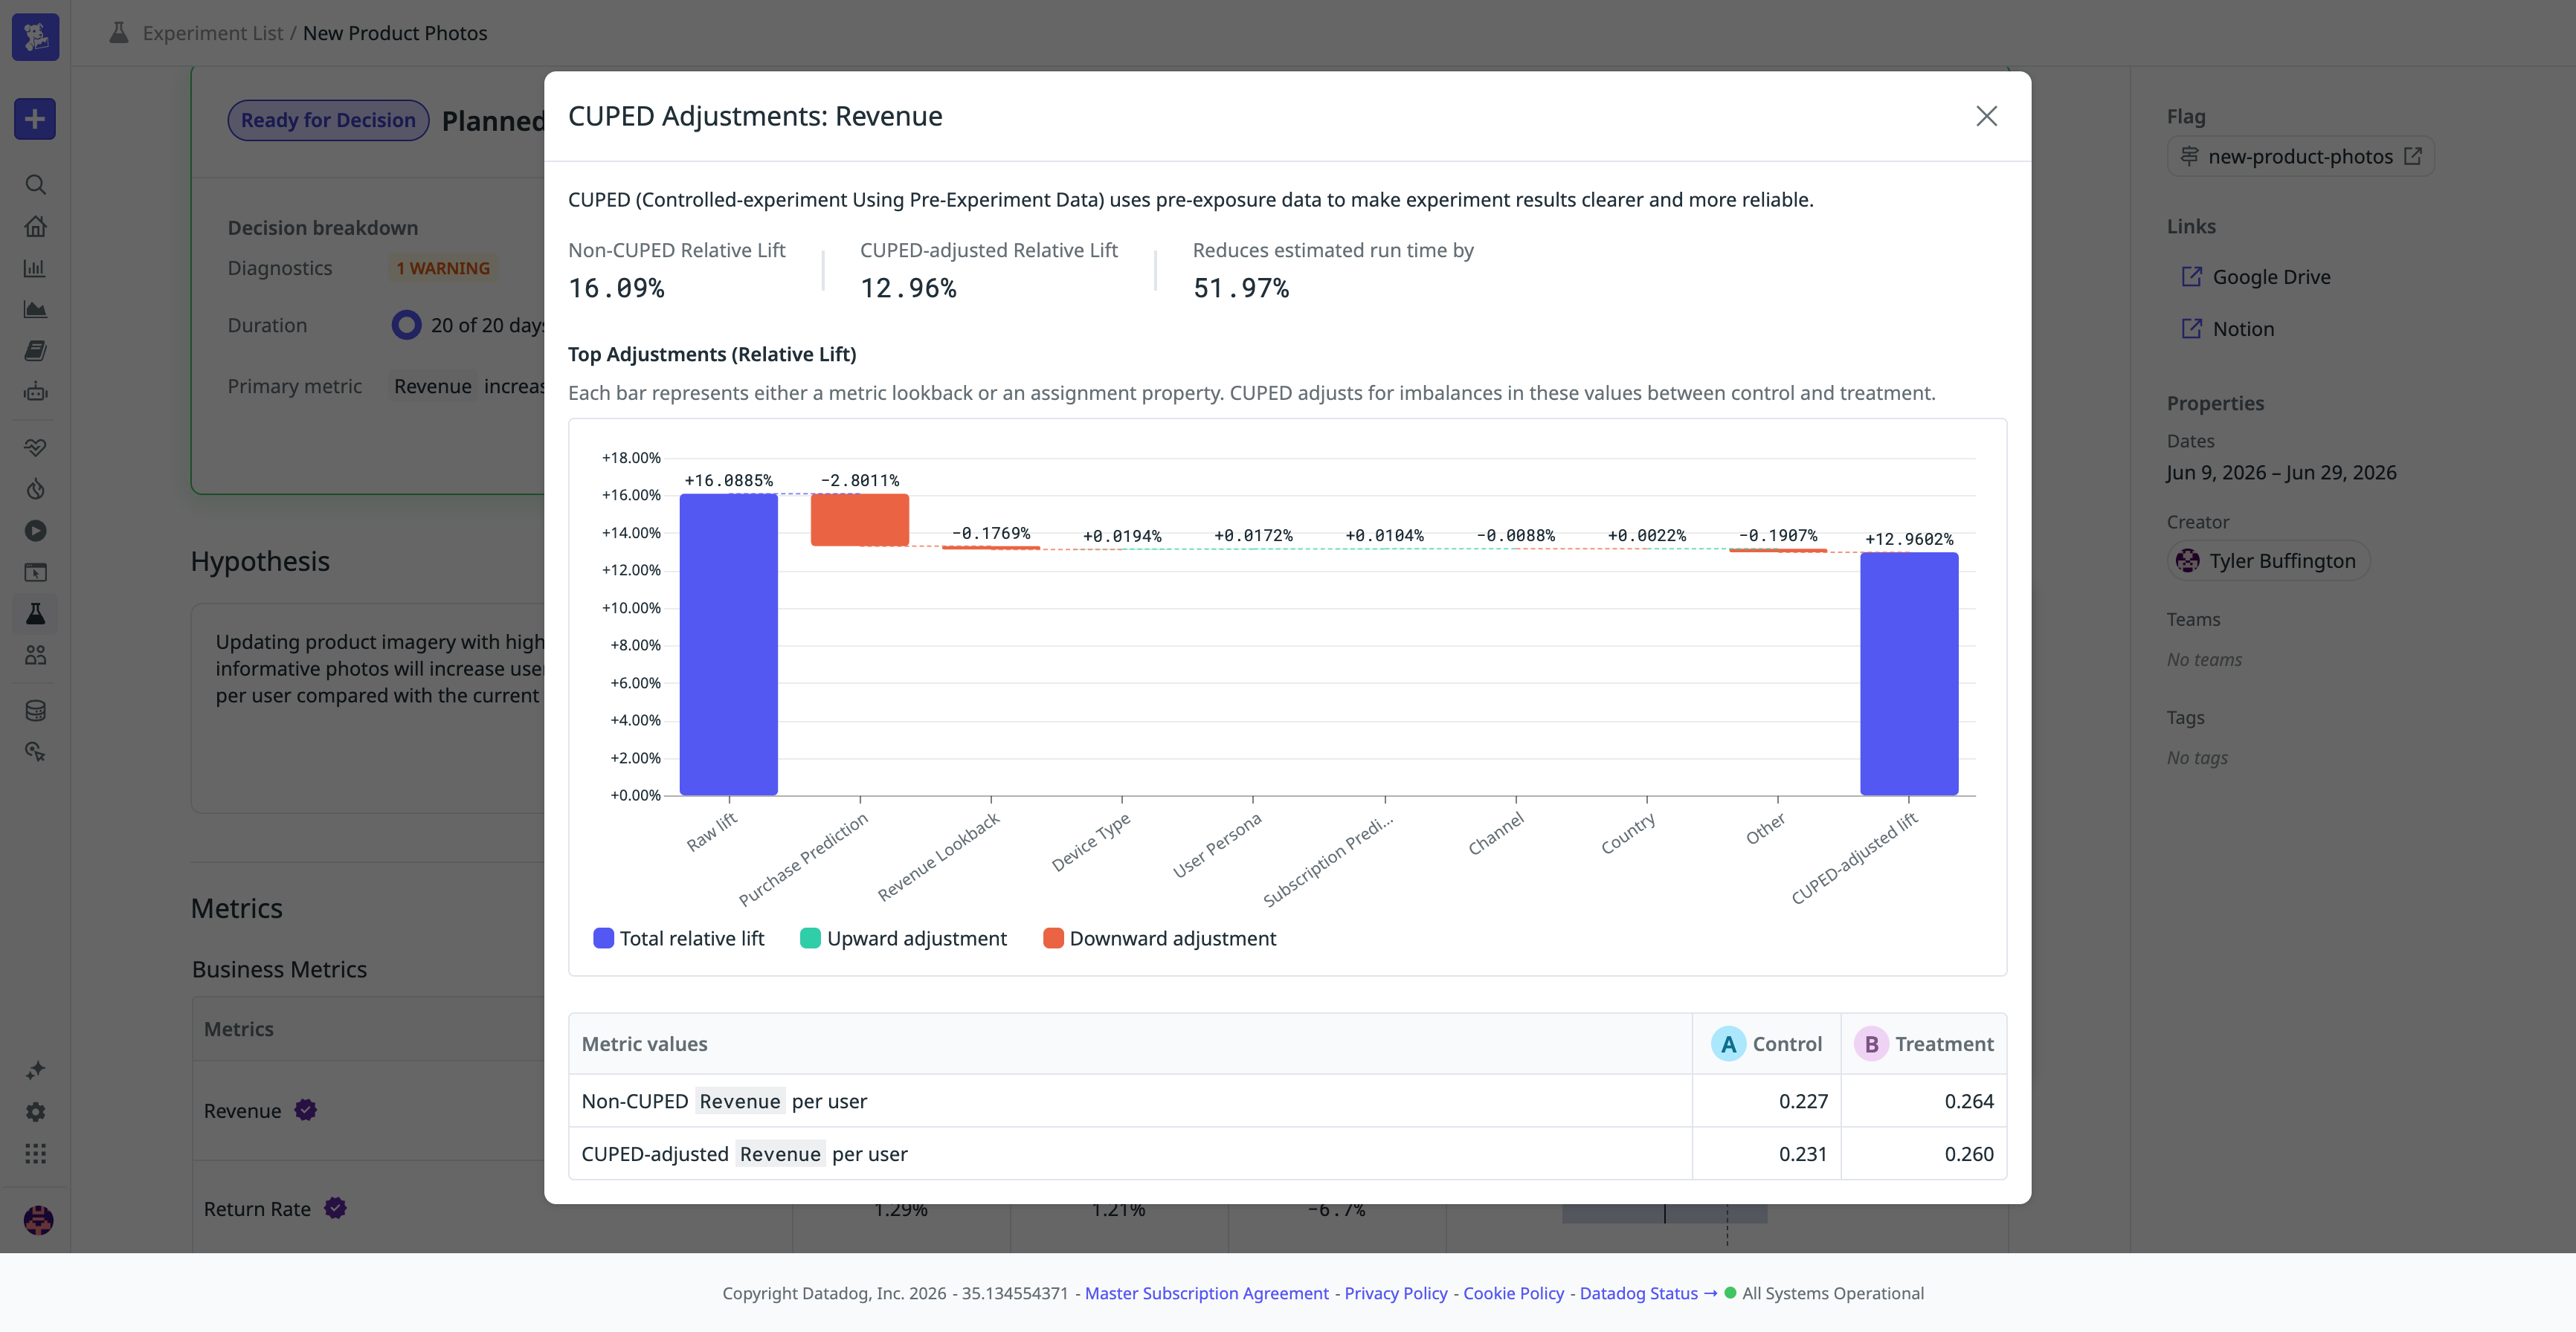Open the notebooks book icon
The width and height of the screenshot is (2576, 1332).
(35, 351)
